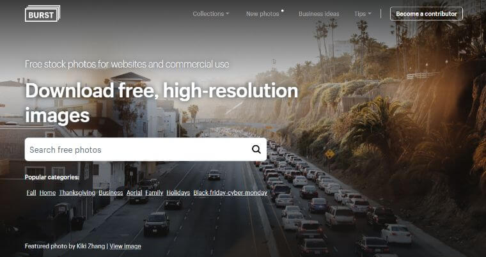Open the New photos page
The width and height of the screenshot is (486, 257).
pos(263,13)
